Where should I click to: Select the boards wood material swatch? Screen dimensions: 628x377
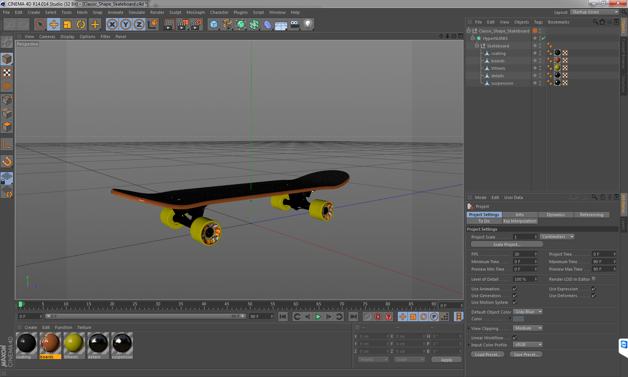click(x=50, y=343)
